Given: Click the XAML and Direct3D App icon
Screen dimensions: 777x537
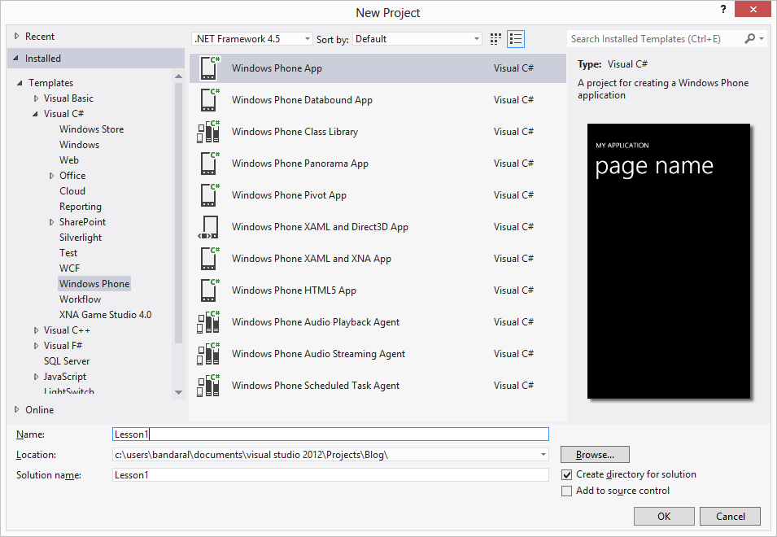Looking at the screenshot, I should coord(208,227).
